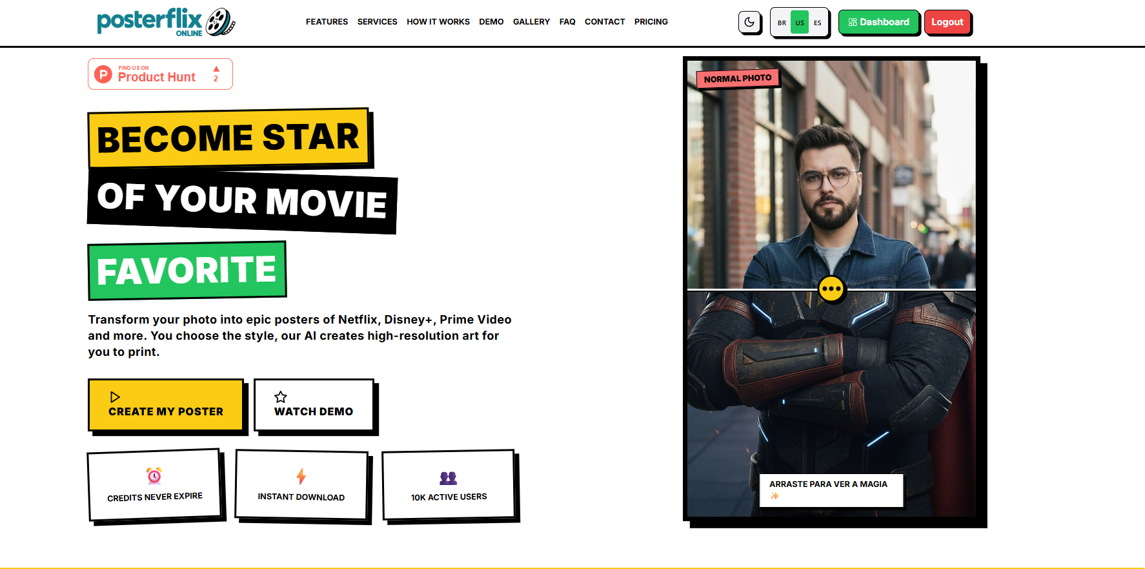
Task: Click the Credits Never Expire text
Action: (x=155, y=497)
